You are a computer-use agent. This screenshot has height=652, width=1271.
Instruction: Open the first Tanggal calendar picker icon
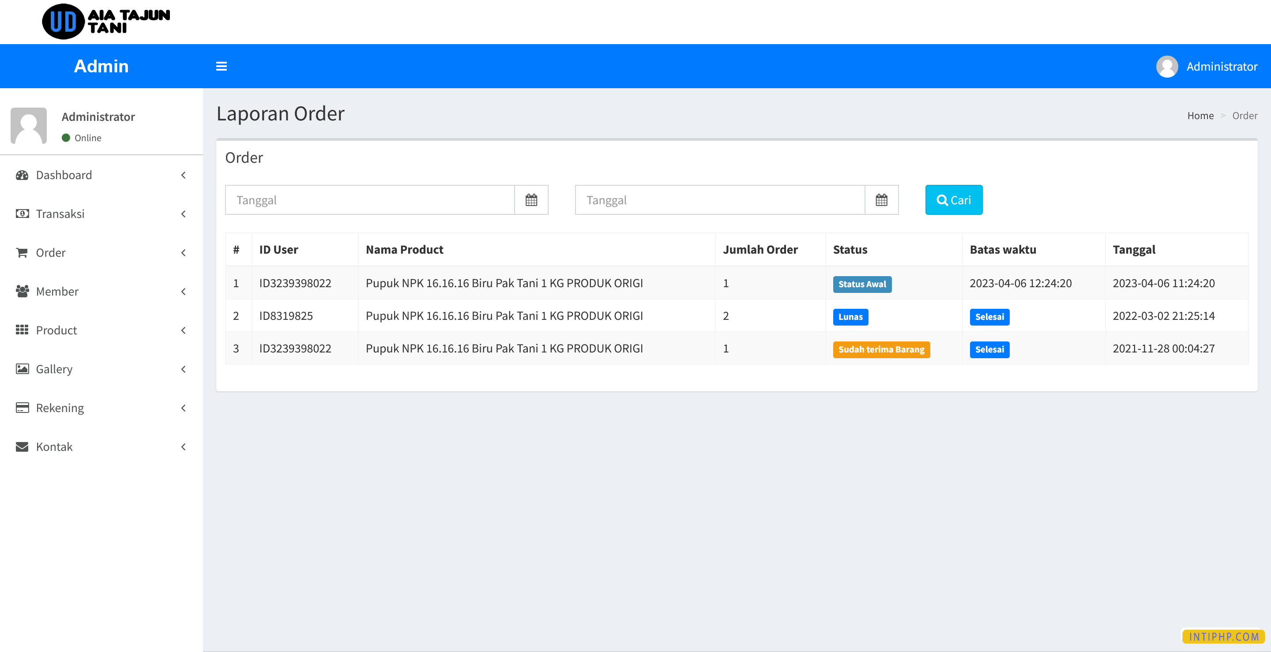[531, 200]
